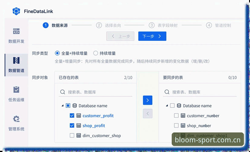Click the 2/10 count in 已存在的表 header
The height and width of the screenshot is (152, 250).
128,78
